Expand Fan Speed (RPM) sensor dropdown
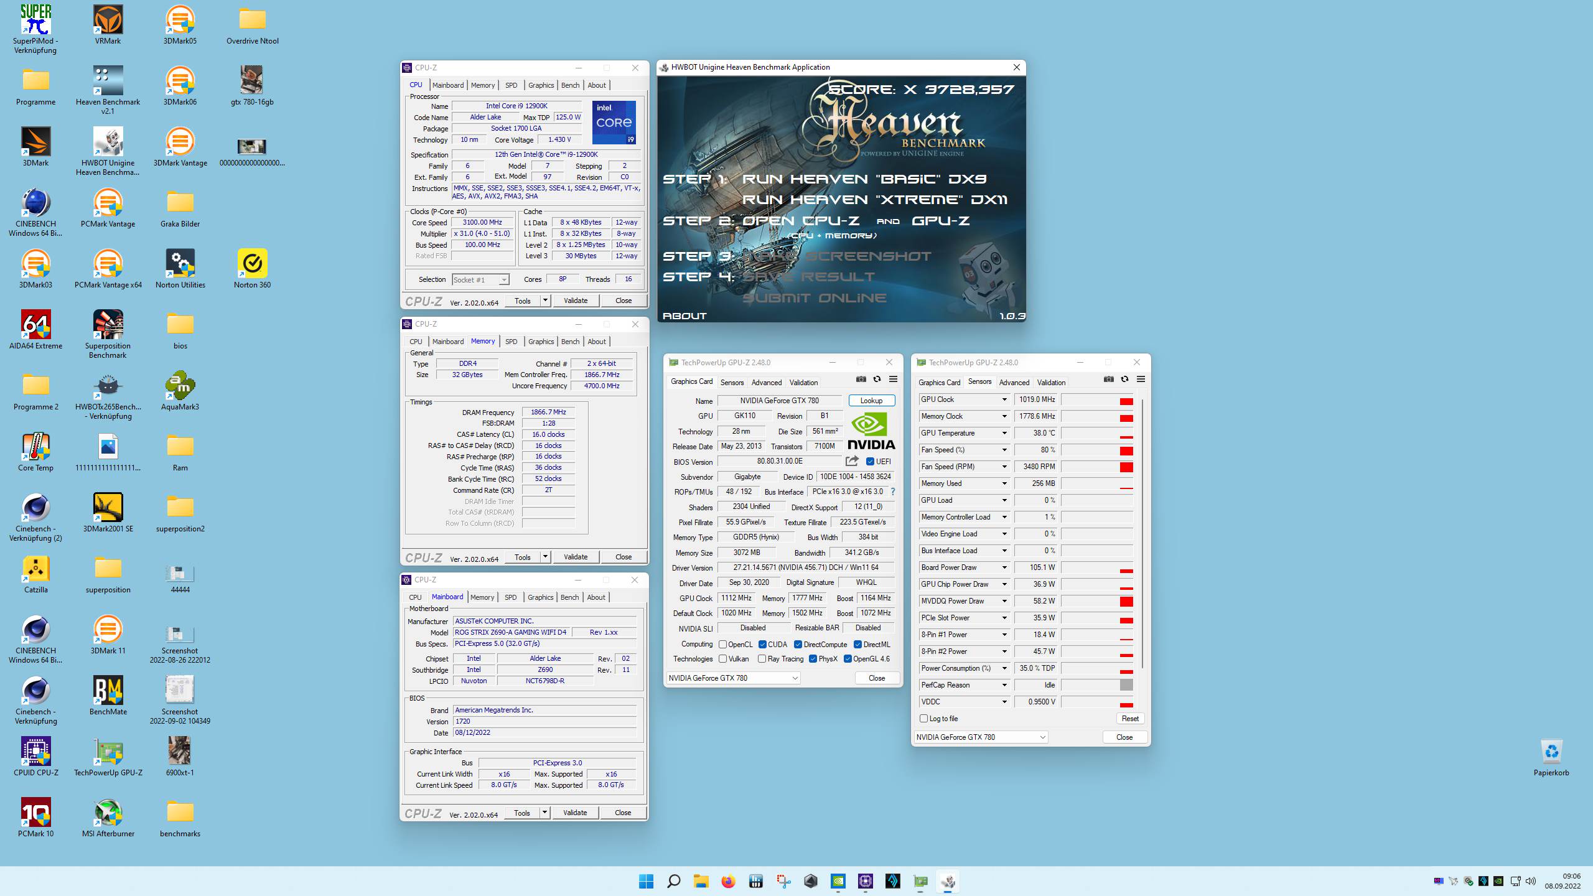This screenshot has height=896, width=1593. click(x=1004, y=467)
